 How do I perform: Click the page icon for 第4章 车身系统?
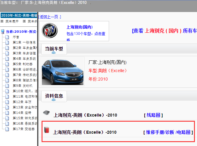pyautogui.click(x=7, y=59)
